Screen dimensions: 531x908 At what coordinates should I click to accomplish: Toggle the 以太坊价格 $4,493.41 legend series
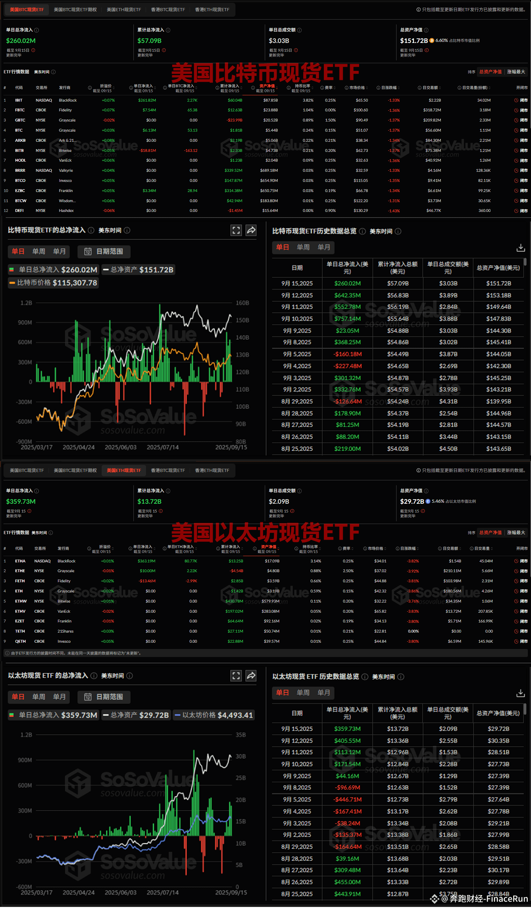tap(214, 715)
